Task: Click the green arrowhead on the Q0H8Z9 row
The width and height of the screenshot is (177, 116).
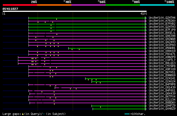Action: [146, 109]
